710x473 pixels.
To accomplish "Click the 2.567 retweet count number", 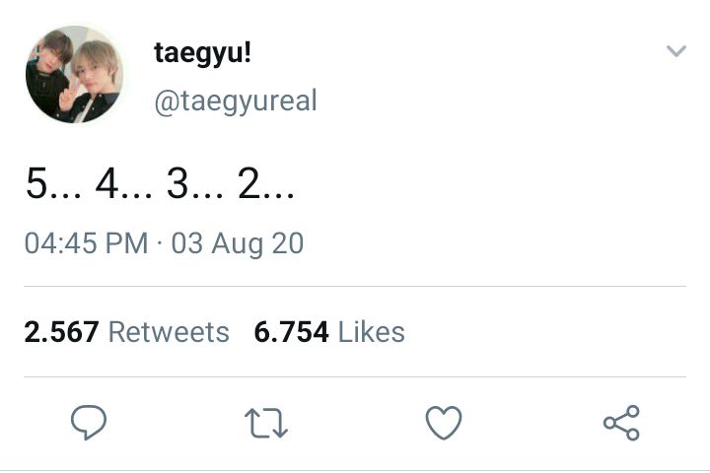I will pos(61,332).
